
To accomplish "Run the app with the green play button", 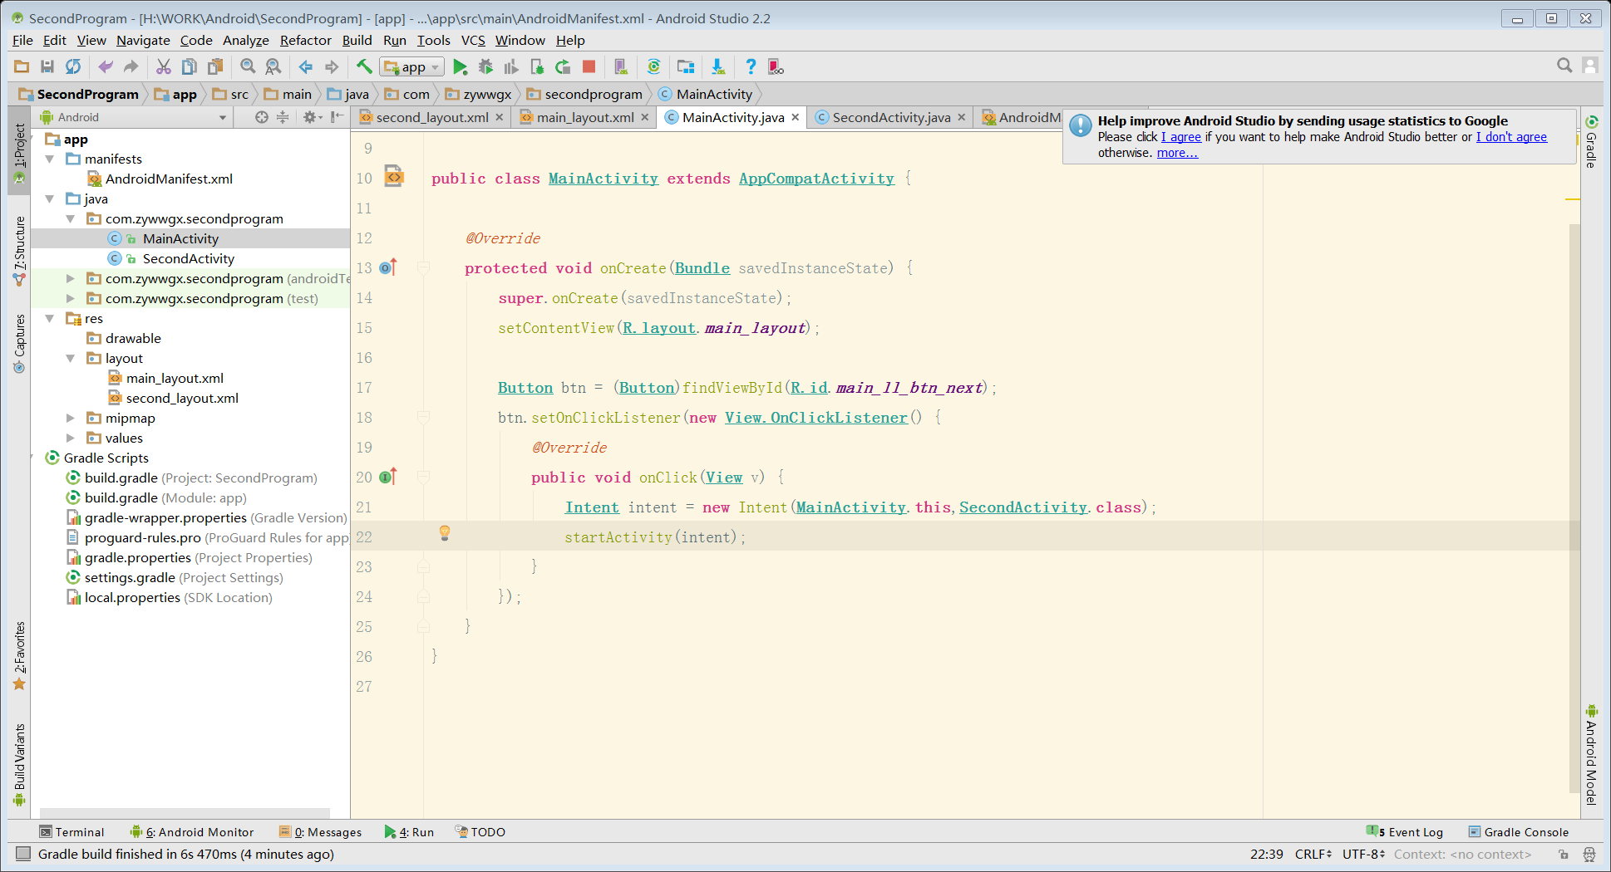I will [460, 67].
